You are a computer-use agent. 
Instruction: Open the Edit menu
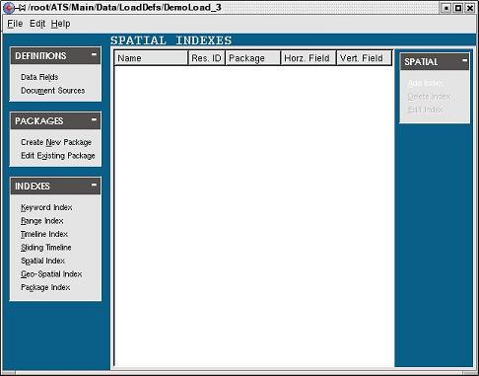37,24
